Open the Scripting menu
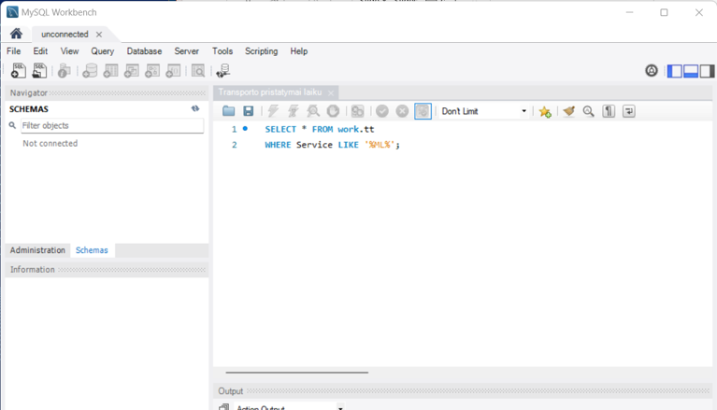Viewport: 717px width, 410px height. [x=261, y=51]
